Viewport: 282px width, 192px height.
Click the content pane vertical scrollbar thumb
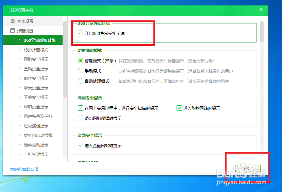click(x=262, y=32)
